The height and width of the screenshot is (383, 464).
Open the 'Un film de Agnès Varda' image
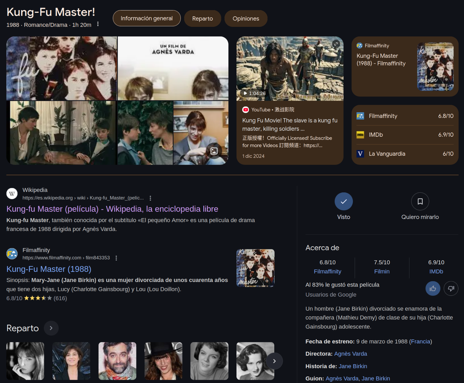click(173, 68)
